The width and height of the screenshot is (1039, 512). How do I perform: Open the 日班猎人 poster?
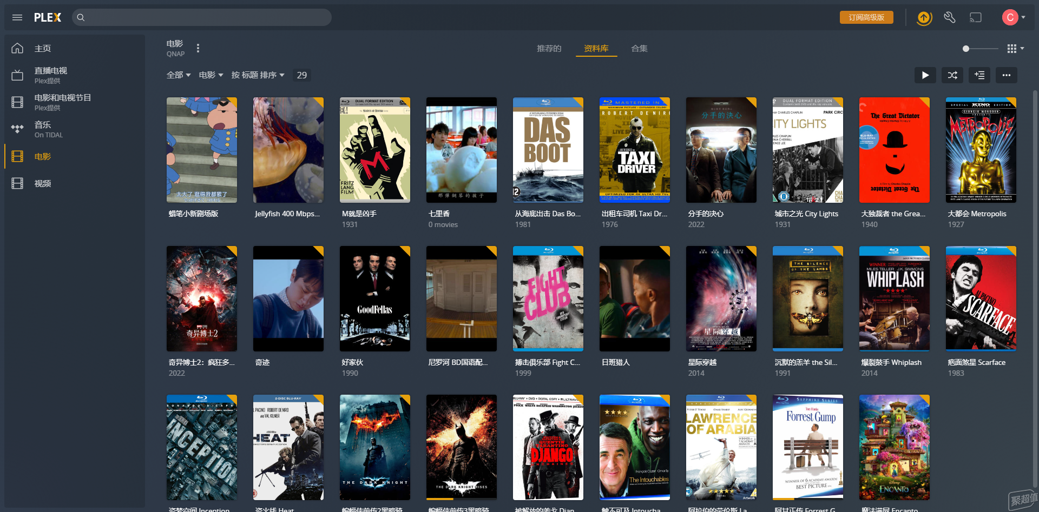[x=635, y=298]
